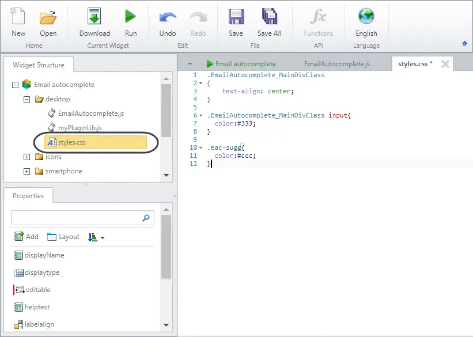
Task: Save All files in the ribbon
Action: point(270,16)
